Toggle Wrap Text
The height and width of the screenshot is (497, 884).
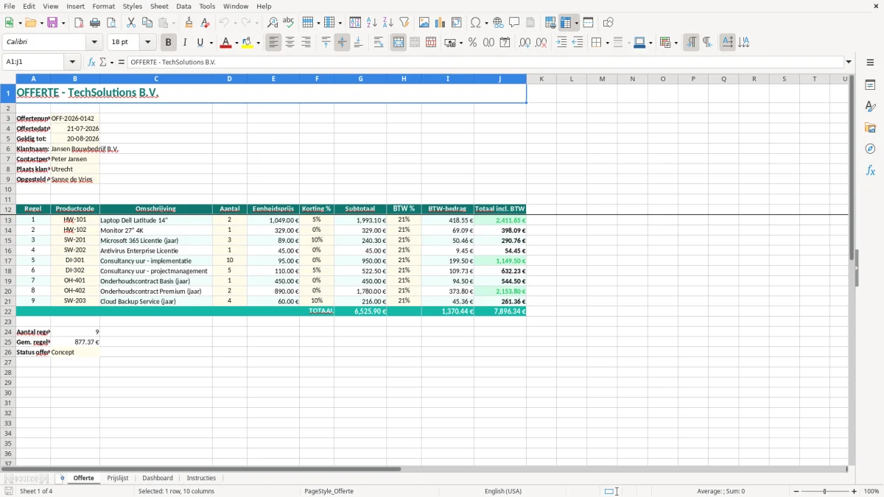(x=379, y=43)
